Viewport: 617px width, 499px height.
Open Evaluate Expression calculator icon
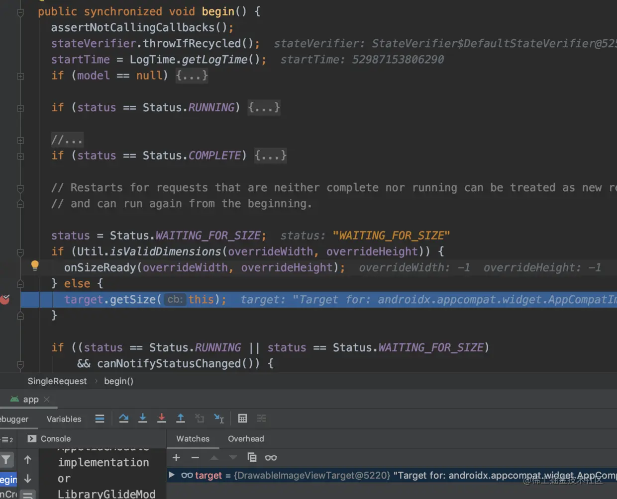point(242,418)
